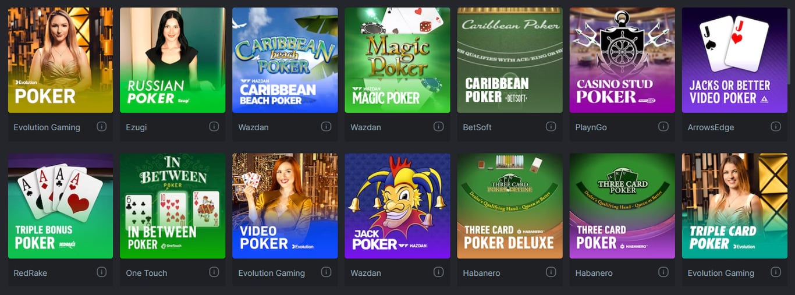Open BetSoft game info icon
The height and width of the screenshot is (295, 795).
coord(551,126)
